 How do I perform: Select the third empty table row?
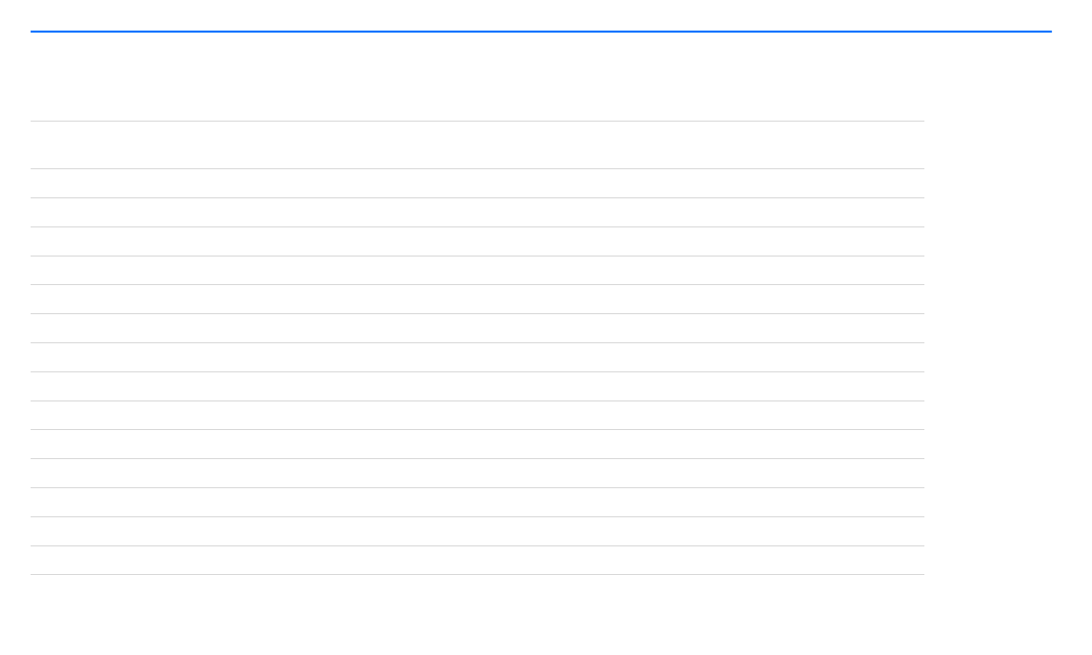pos(477,242)
